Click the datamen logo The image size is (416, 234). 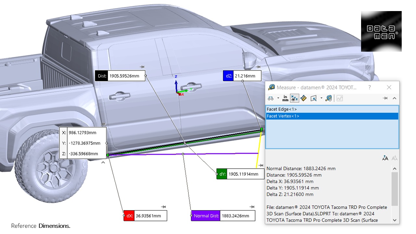point(381,32)
